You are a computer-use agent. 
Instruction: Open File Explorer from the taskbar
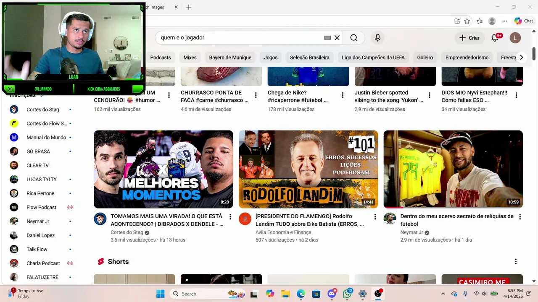point(285,294)
